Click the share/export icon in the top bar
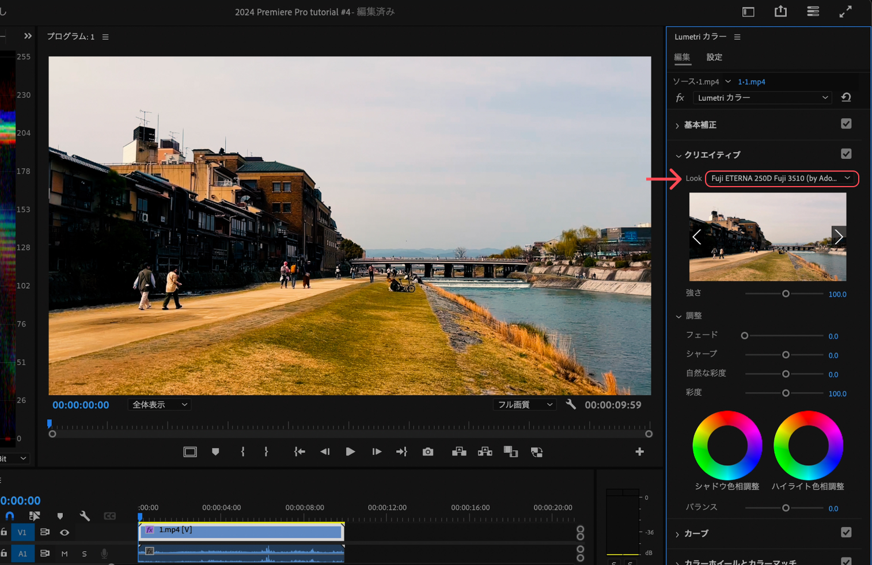872x565 pixels. click(x=780, y=12)
